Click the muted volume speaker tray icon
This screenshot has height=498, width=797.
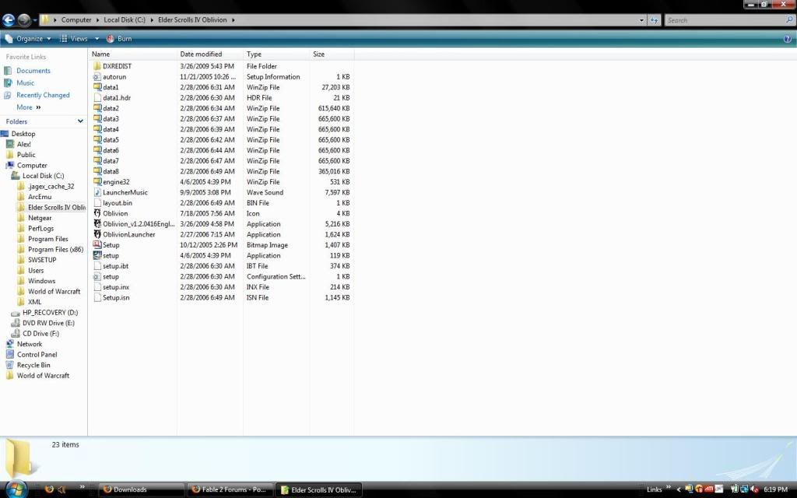755,489
